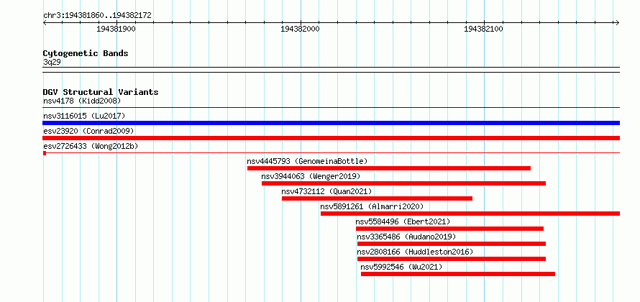
Task: Click the nsv3365486 (Audano2019) label
Action: point(406,237)
